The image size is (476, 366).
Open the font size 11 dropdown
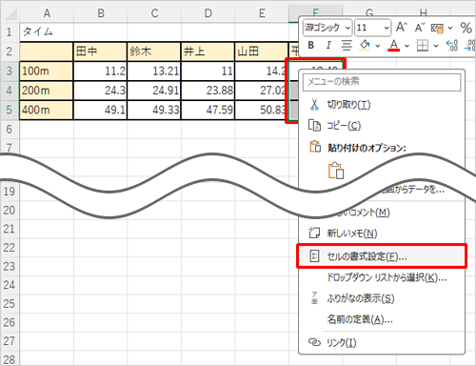(x=373, y=28)
